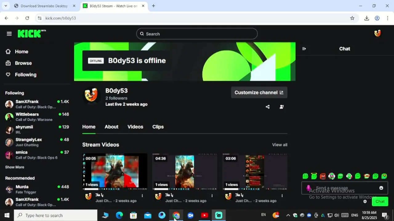Image resolution: width=394 pixels, height=221 pixels.
Task: Click the Kick search box
Action: [197, 34]
